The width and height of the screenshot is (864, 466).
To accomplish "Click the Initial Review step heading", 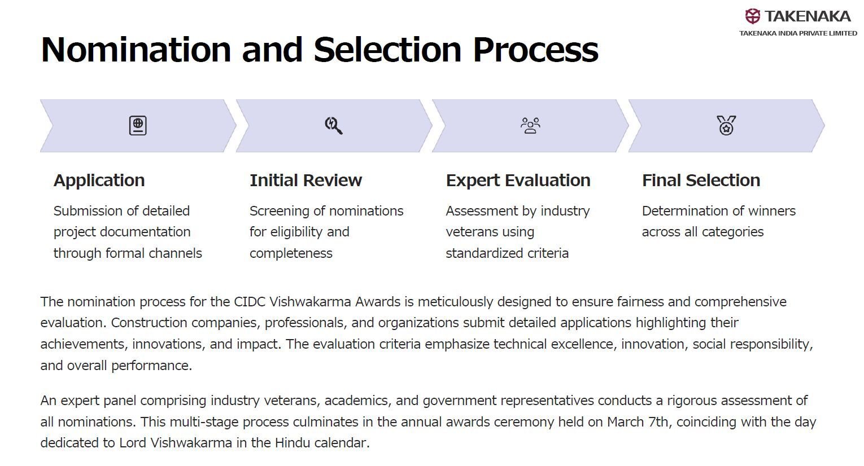I will [306, 181].
